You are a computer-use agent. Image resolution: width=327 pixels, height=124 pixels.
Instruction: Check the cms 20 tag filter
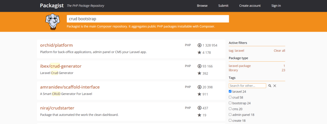coord(230,109)
